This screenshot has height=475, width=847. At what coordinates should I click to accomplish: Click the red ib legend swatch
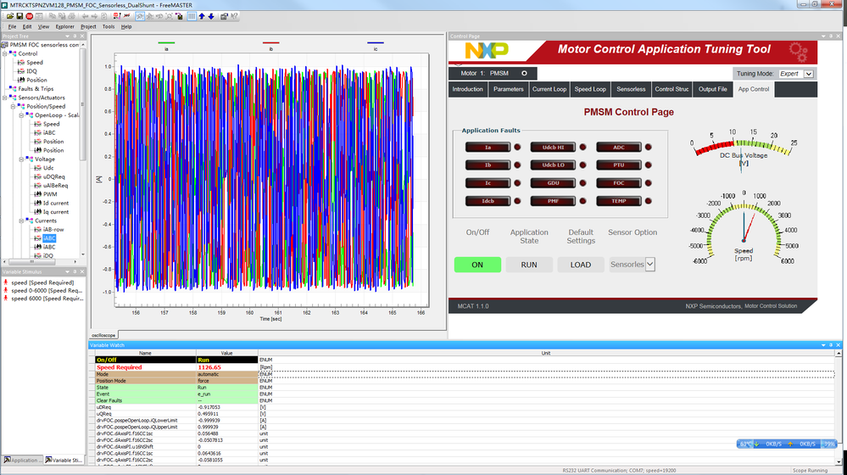[271, 42]
